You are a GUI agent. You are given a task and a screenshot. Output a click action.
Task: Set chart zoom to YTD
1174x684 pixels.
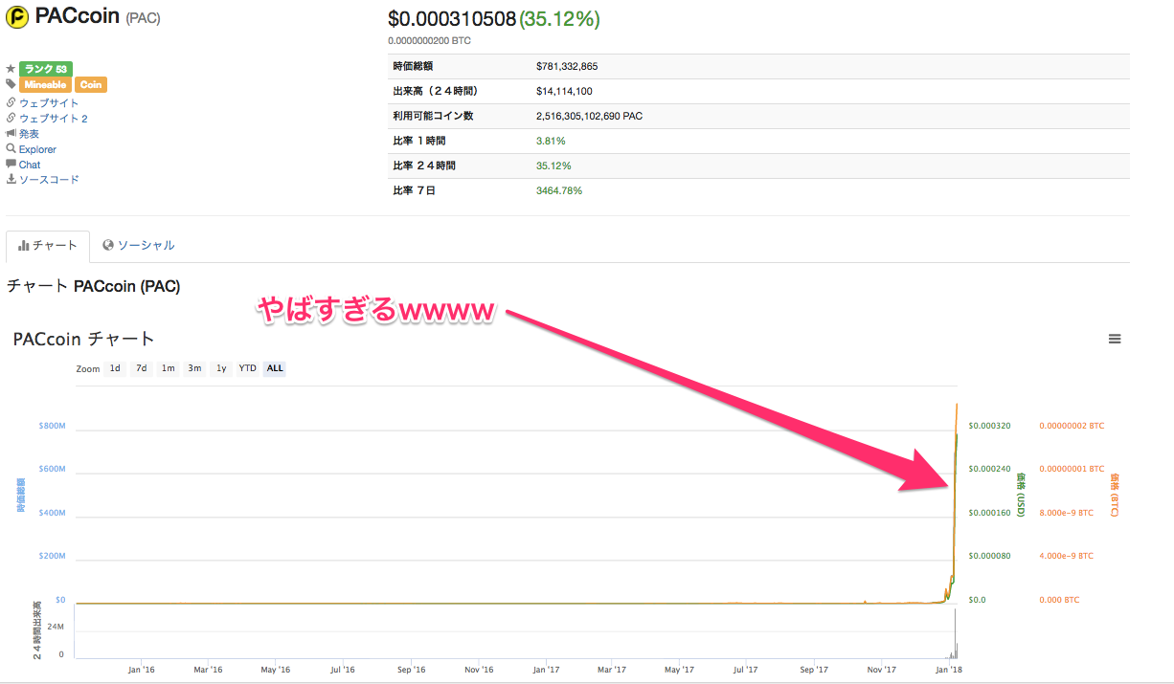coord(247,368)
